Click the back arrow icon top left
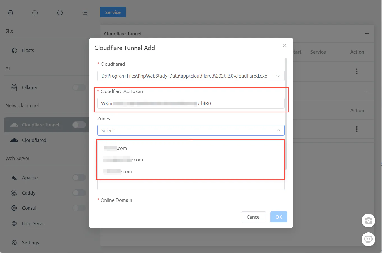 [10, 12]
